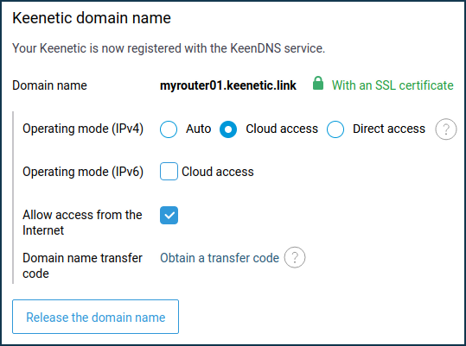Select the Direct access radio button
Image resolution: width=466 pixels, height=346 pixels.
[x=335, y=129]
